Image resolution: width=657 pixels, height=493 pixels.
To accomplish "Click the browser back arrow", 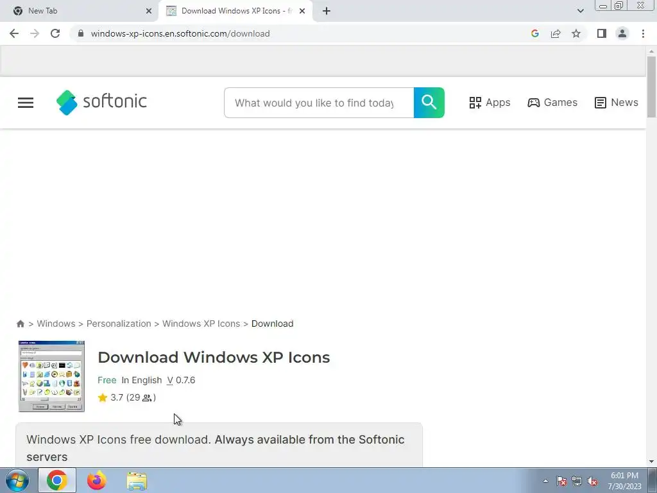I will pos(14,33).
